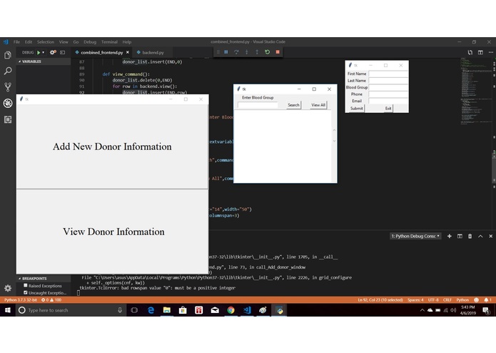Open File Explorer from the taskbar

tap(167, 310)
